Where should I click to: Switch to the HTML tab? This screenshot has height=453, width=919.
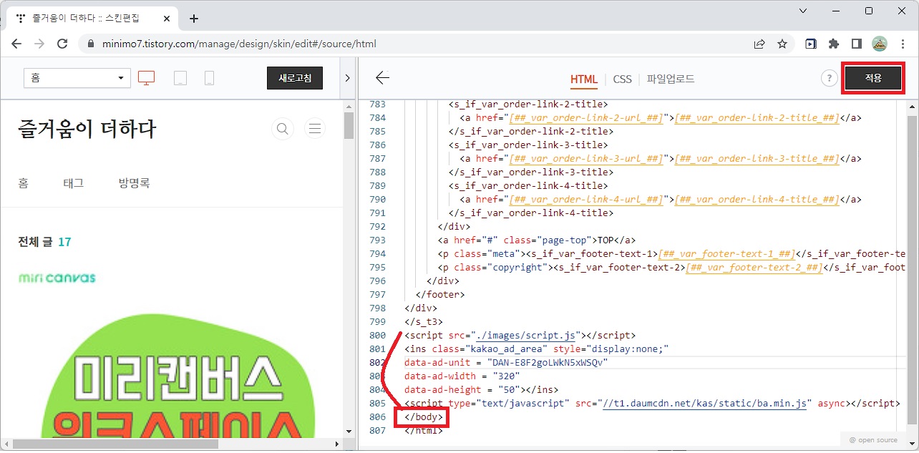click(x=583, y=79)
